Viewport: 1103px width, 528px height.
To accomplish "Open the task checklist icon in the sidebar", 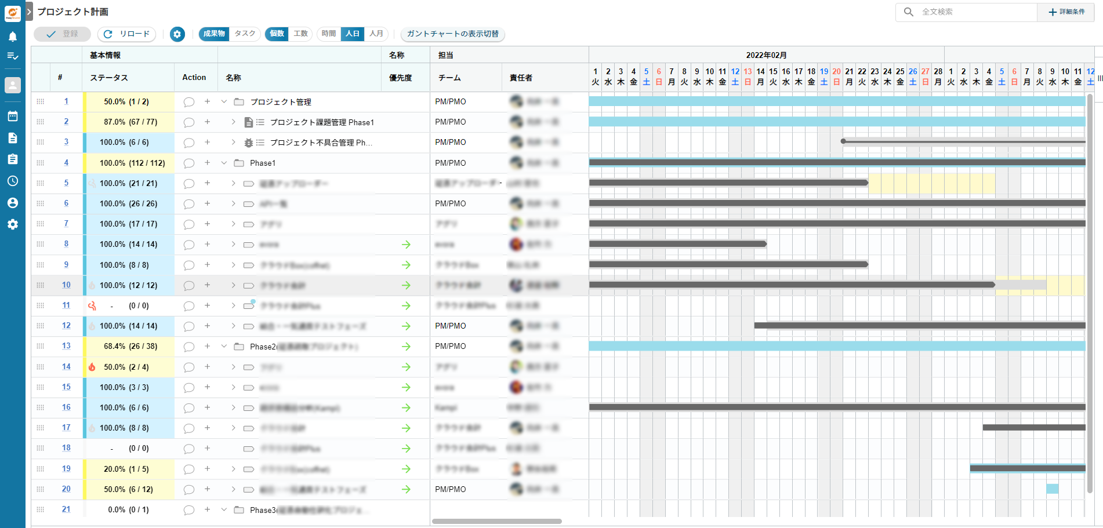I will [x=12, y=56].
